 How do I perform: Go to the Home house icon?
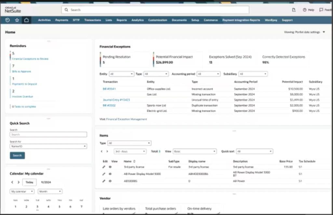point(26,20)
